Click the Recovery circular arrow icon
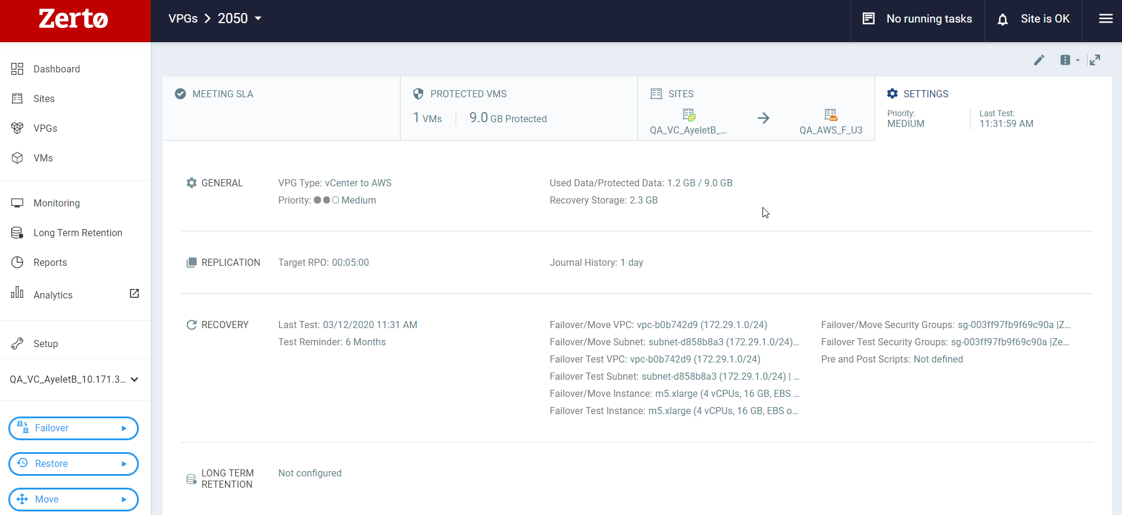The image size is (1122, 515). 192,325
